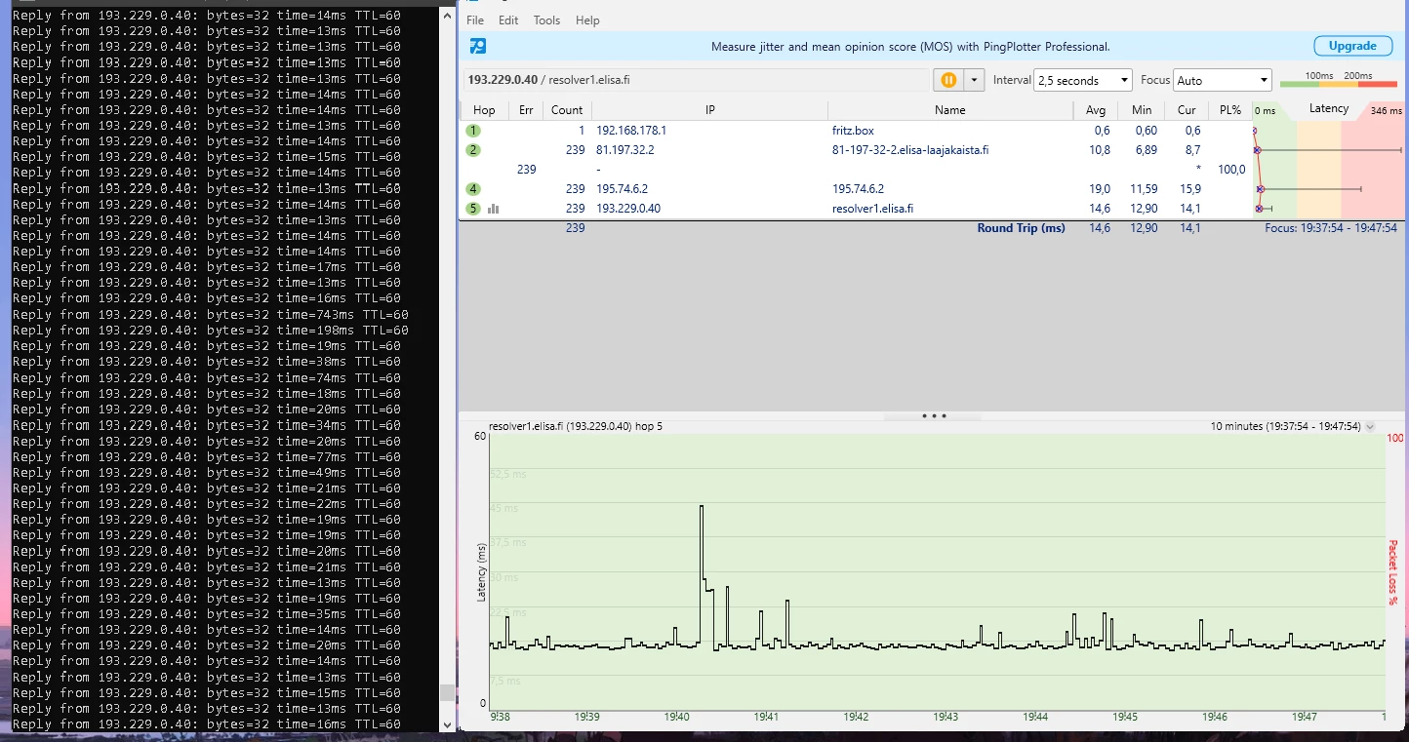Viewport: 1409px width, 742px height.
Task: Click the 100,0 packet loss value
Action: point(1231,170)
